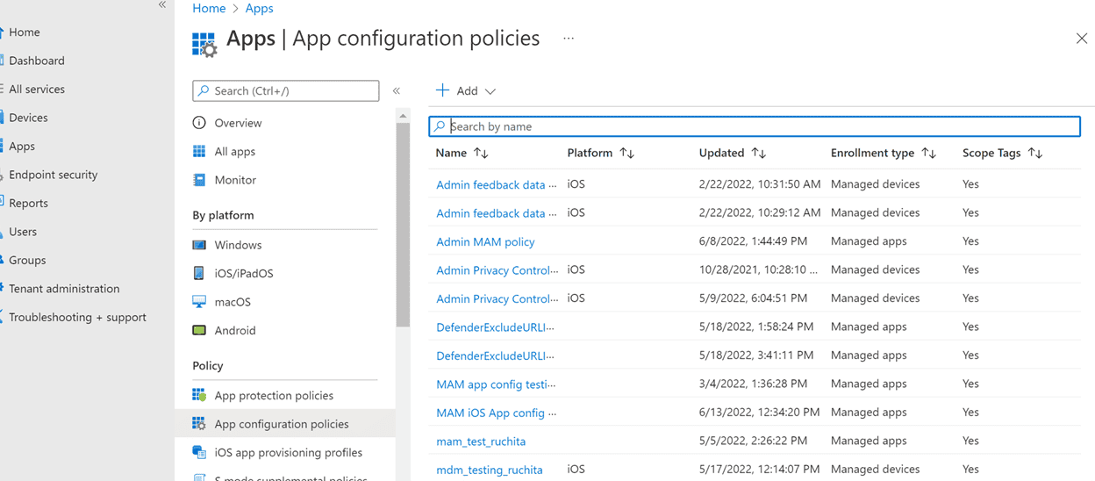Open Reports in the left navigation

(28, 203)
